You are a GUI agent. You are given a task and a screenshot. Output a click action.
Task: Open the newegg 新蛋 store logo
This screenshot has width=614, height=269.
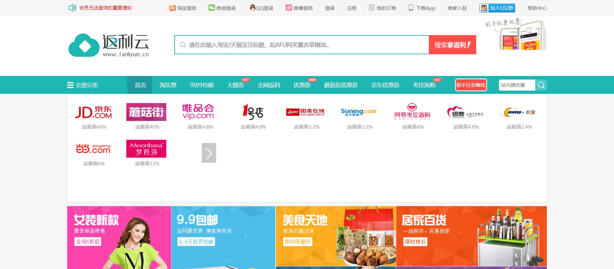[518, 112]
